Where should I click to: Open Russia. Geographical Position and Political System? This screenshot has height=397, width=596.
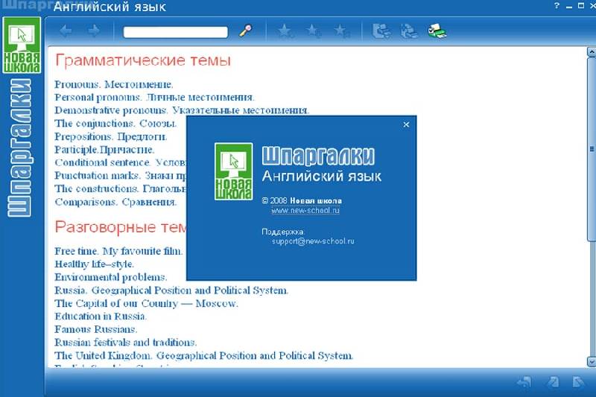171,290
